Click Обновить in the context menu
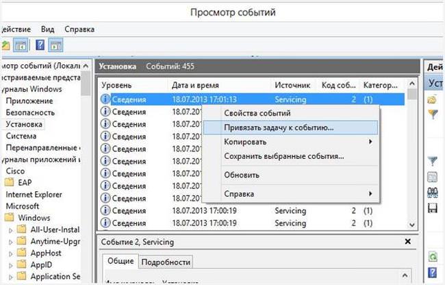The width and height of the screenshot is (445, 285). tap(291, 175)
